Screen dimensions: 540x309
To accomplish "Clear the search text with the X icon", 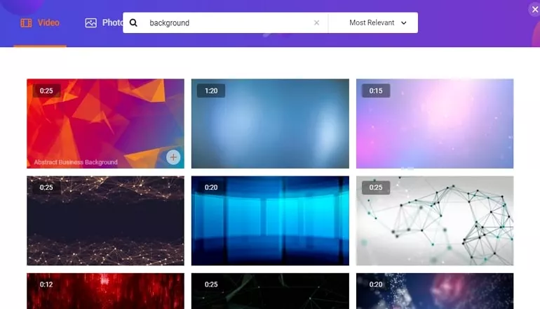I will pos(316,22).
